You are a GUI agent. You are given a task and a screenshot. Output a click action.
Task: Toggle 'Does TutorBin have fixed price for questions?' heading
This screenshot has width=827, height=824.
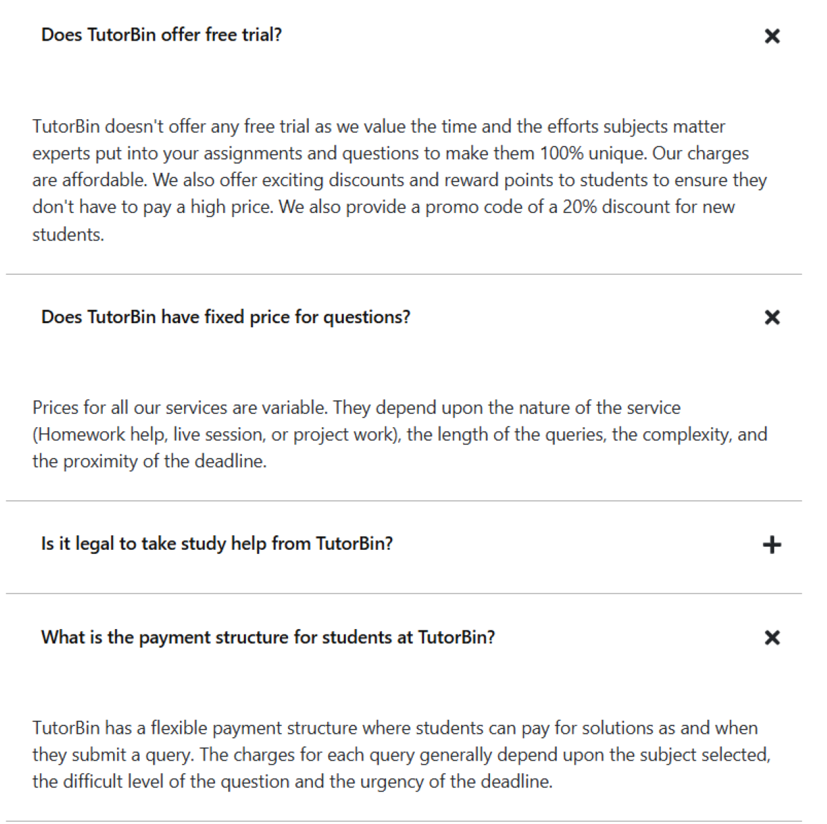pos(225,317)
